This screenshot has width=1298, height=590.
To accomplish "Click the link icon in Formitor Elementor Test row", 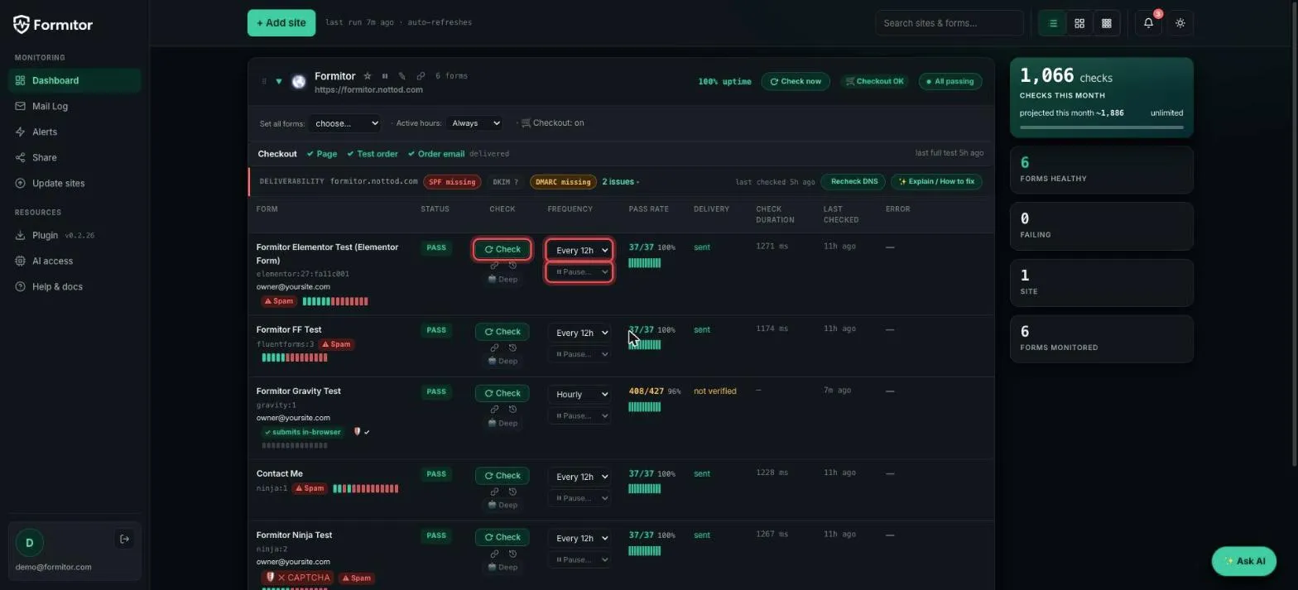I will [x=494, y=266].
